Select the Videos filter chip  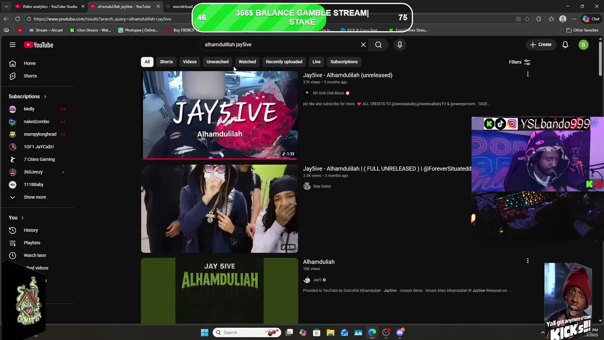[x=190, y=62]
